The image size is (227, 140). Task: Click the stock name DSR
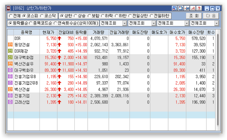(x=18, y=38)
